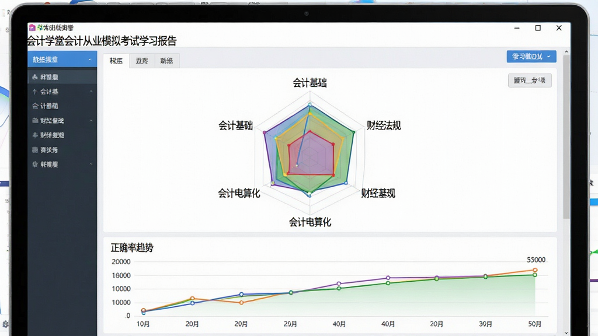This screenshot has height=336, width=598.
Task: Click the 正确率趋势 chart heading
Action: pyautogui.click(x=132, y=247)
